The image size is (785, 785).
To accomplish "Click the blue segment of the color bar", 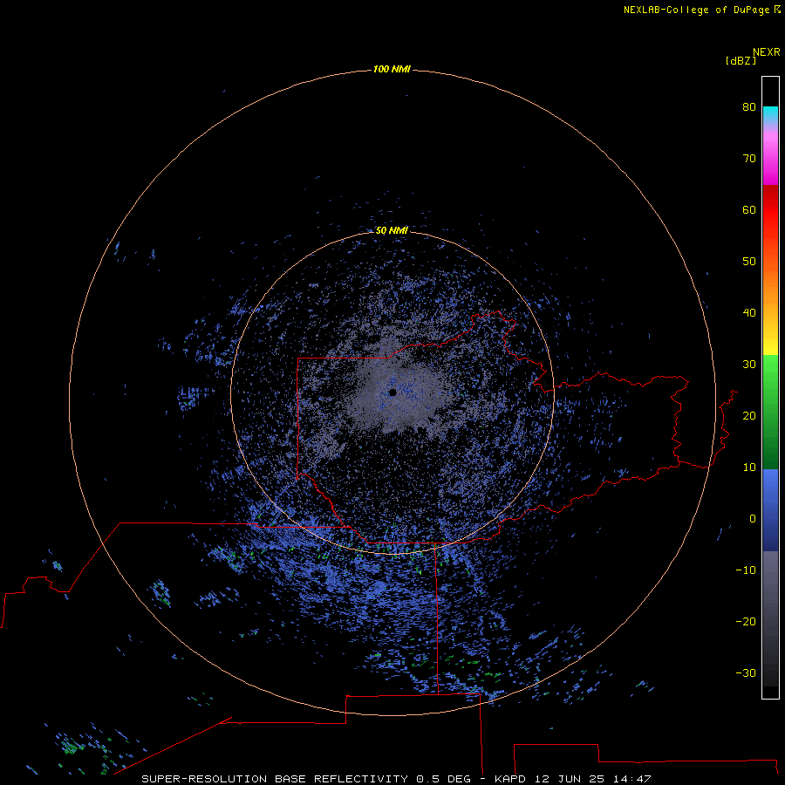I will pos(770,509).
